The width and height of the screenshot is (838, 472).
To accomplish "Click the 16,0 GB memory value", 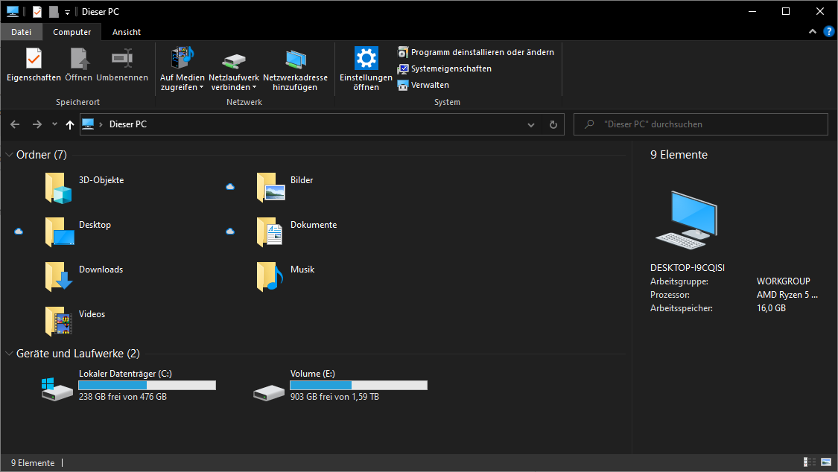I will click(771, 308).
